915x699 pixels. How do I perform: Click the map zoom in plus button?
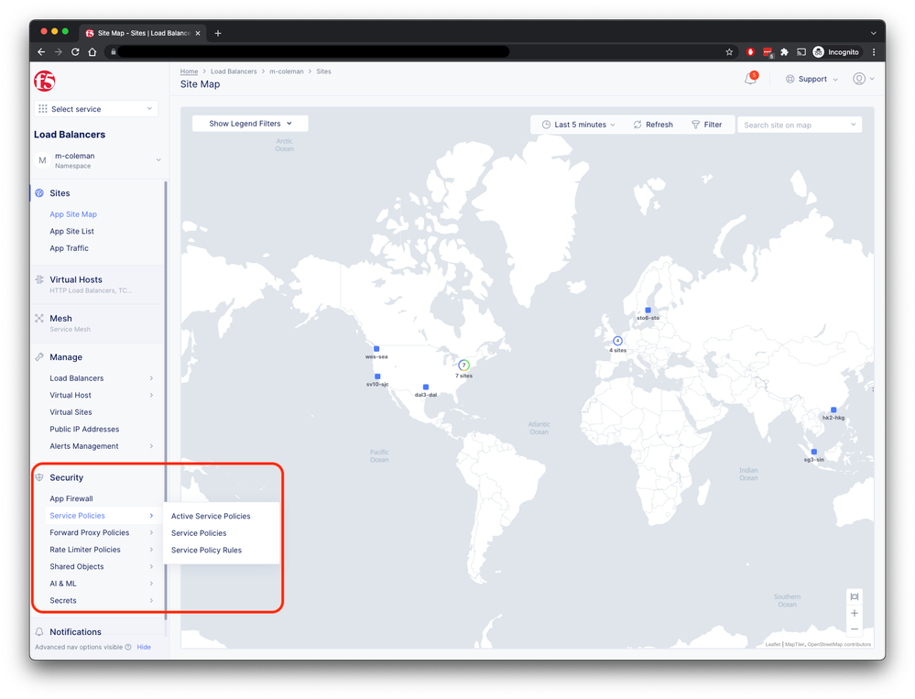coord(854,613)
